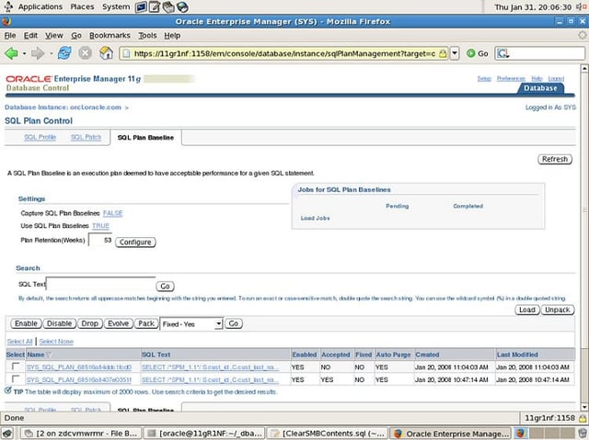Viewport: 589px width, 440px height.
Task: Click the Firefox activity throbber icon
Action: pos(583,35)
